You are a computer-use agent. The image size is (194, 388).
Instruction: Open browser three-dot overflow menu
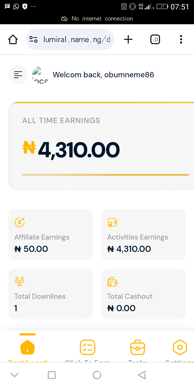coord(181,40)
